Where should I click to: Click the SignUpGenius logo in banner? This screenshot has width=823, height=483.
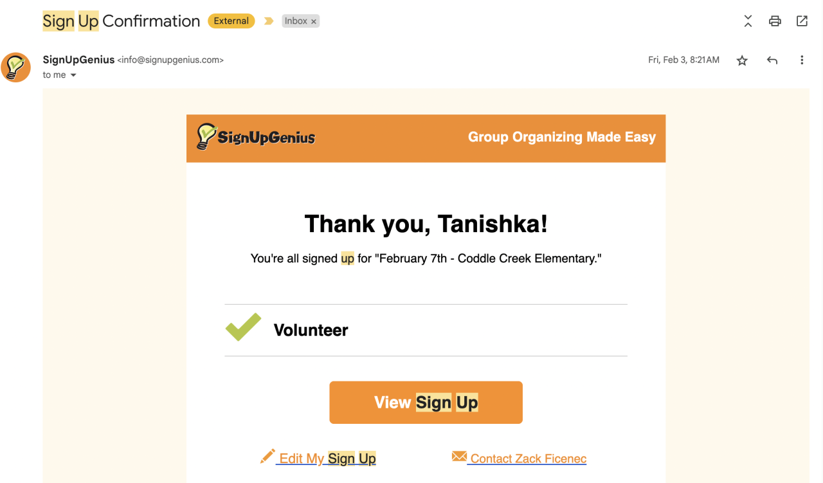point(256,137)
